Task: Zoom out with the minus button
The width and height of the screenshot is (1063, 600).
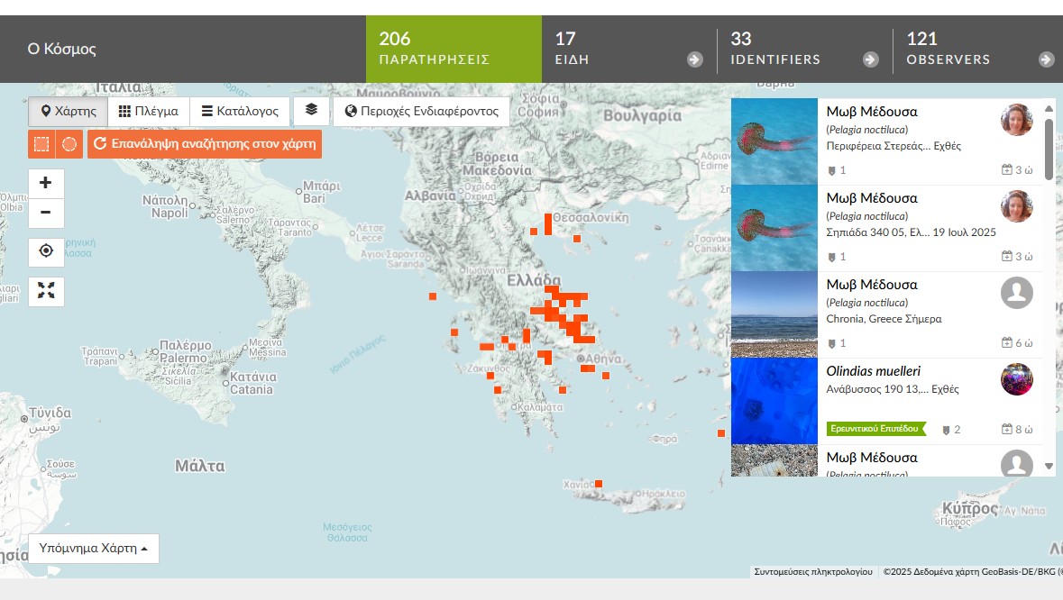Action: 45,213
